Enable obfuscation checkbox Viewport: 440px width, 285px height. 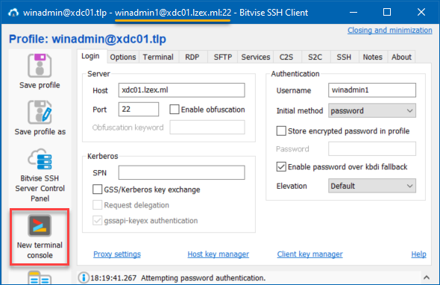pos(175,110)
